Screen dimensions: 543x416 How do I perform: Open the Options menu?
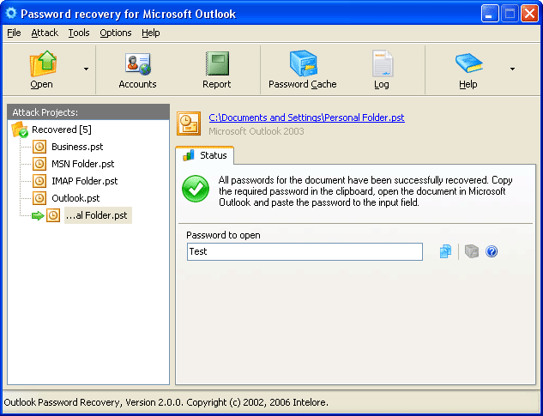point(116,33)
